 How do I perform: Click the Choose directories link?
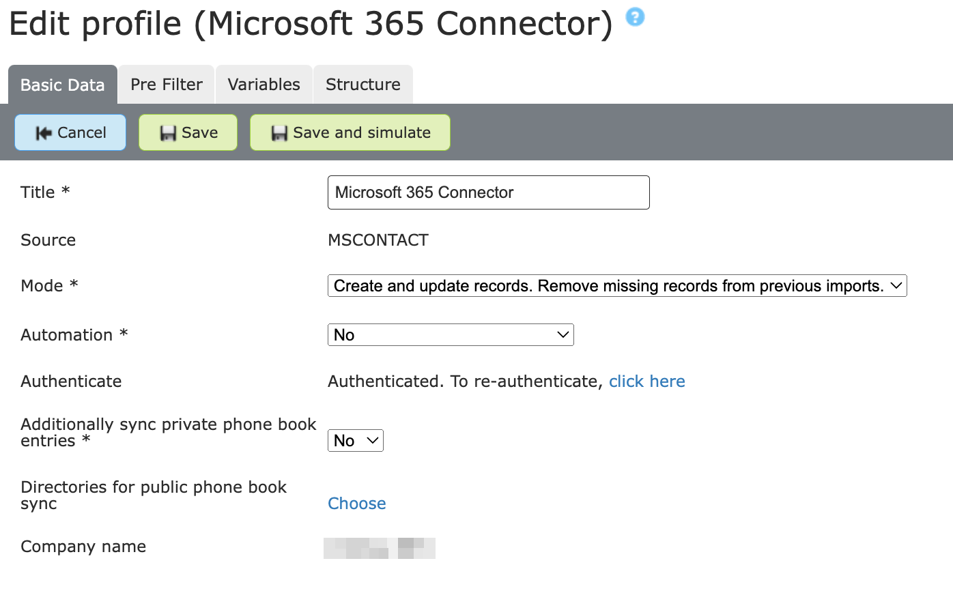pos(357,504)
